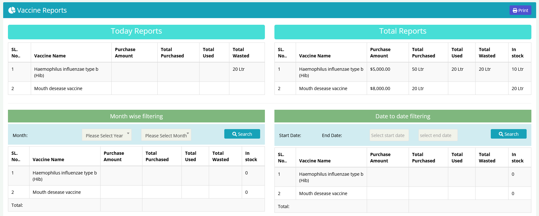Image resolution: width=539 pixels, height=216 pixels.
Task: Click the Print button
Action: 520,10
